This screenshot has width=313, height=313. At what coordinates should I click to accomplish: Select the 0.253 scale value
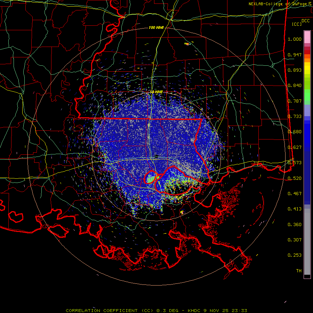[295, 255]
